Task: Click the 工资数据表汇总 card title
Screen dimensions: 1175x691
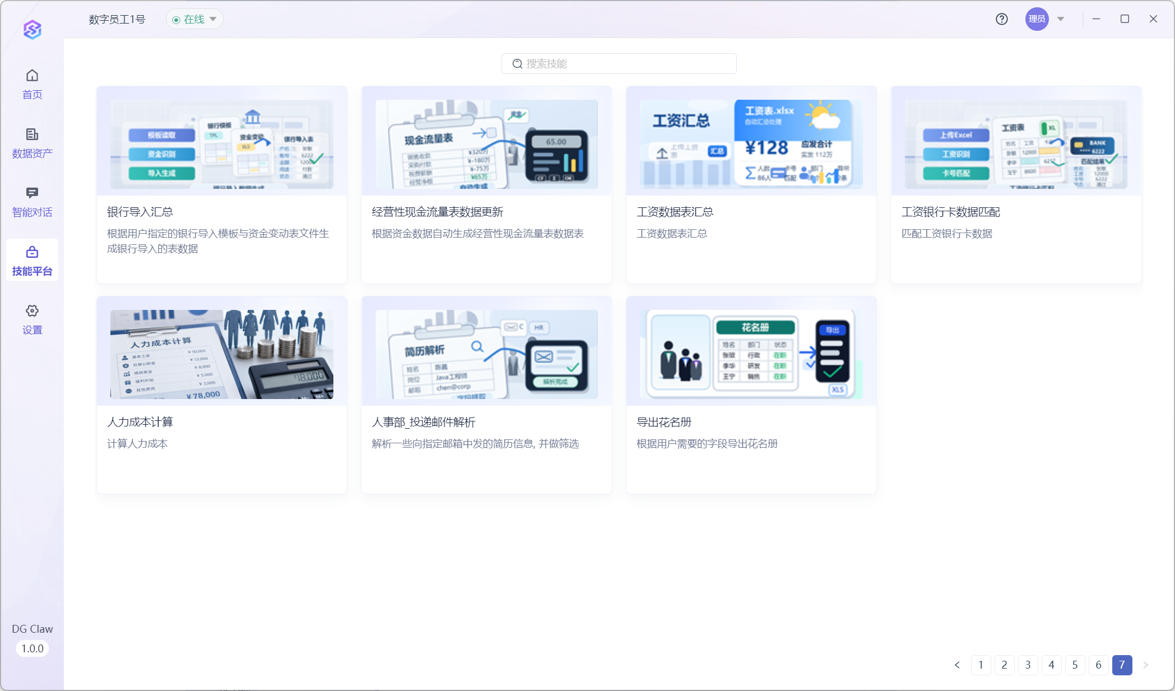Action: [x=675, y=212]
